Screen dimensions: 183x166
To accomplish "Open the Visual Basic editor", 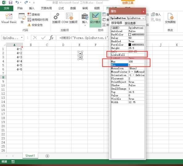I will (x=9, y=18).
